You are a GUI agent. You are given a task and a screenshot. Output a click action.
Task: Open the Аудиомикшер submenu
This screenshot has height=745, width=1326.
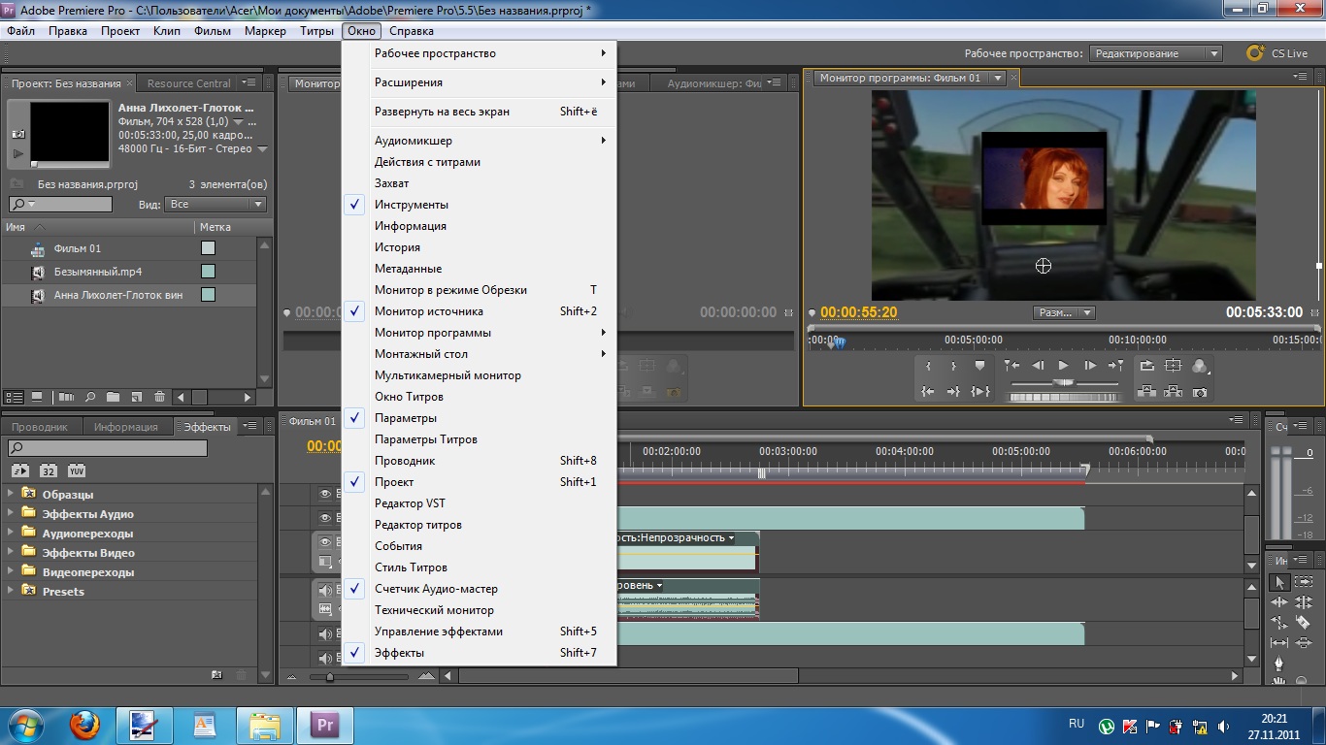(480, 141)
